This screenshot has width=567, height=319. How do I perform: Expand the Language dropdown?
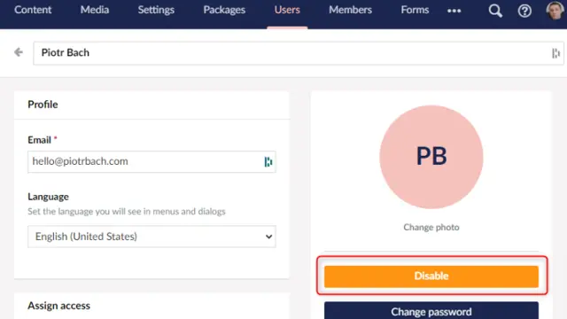[151, 237]
